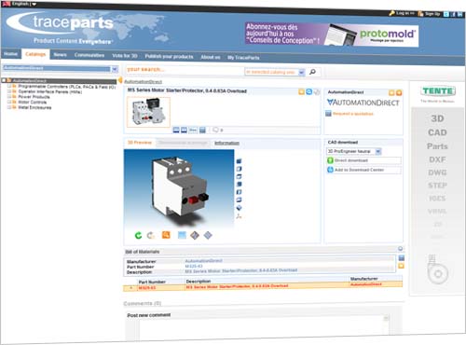Click the isometric view icon beside 3D preview

pos(239,208)
